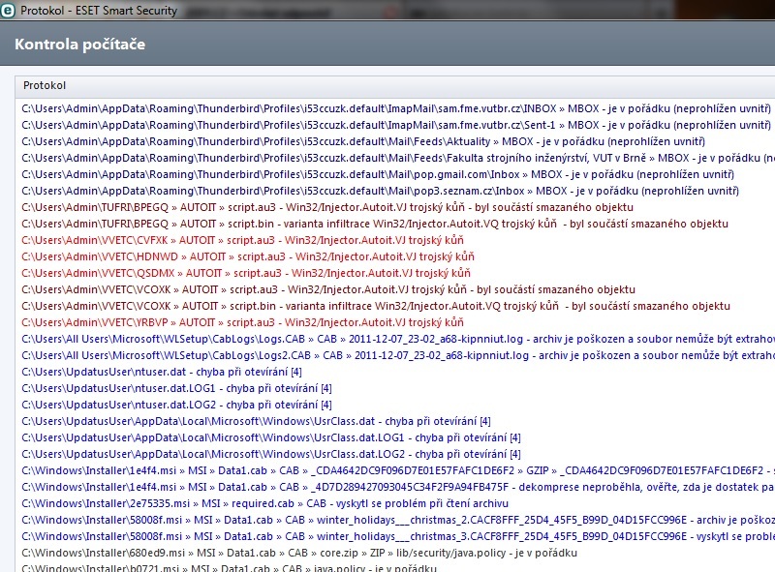The image size is (775, 572).
Task: Pick the VVETC\YRBVP trojan log row
Action: (x=242, y=322)
